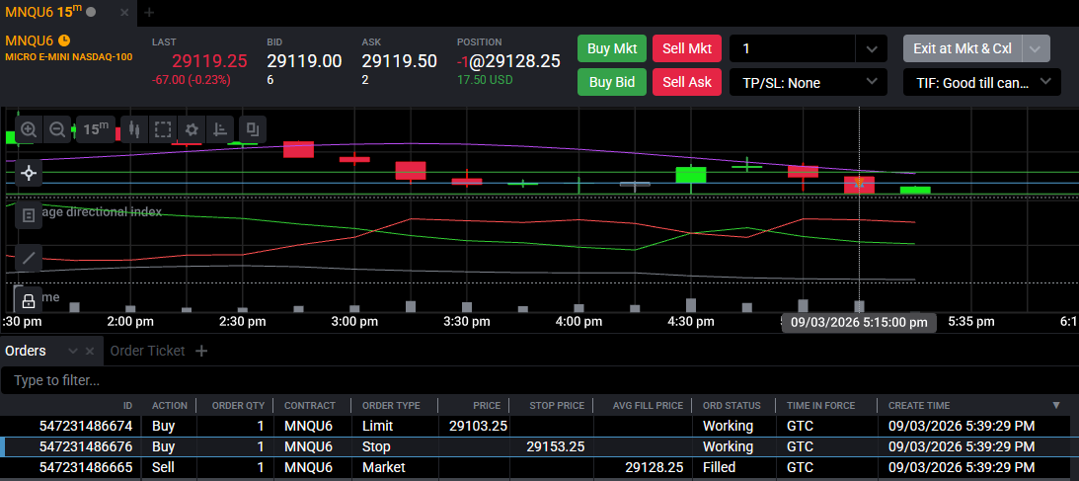Focus the Type to filter field

539,380
